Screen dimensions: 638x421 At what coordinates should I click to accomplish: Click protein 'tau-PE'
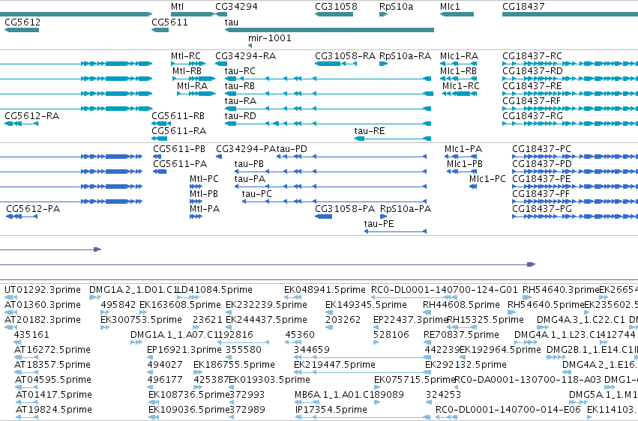coord(379,224)
